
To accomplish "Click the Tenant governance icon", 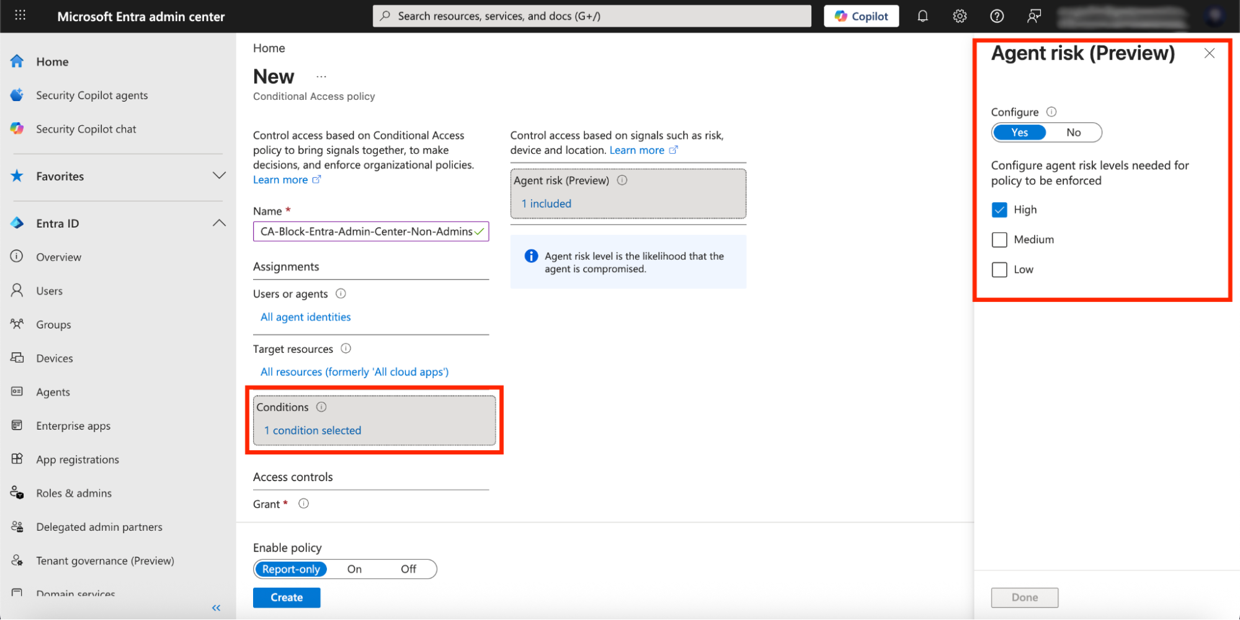I will 17,560.
